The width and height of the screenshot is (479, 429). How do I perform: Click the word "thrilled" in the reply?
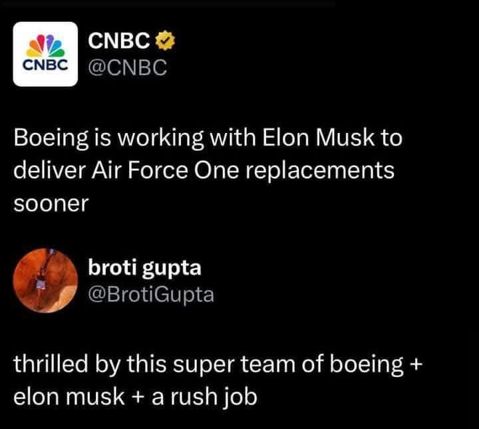[53, 364]
